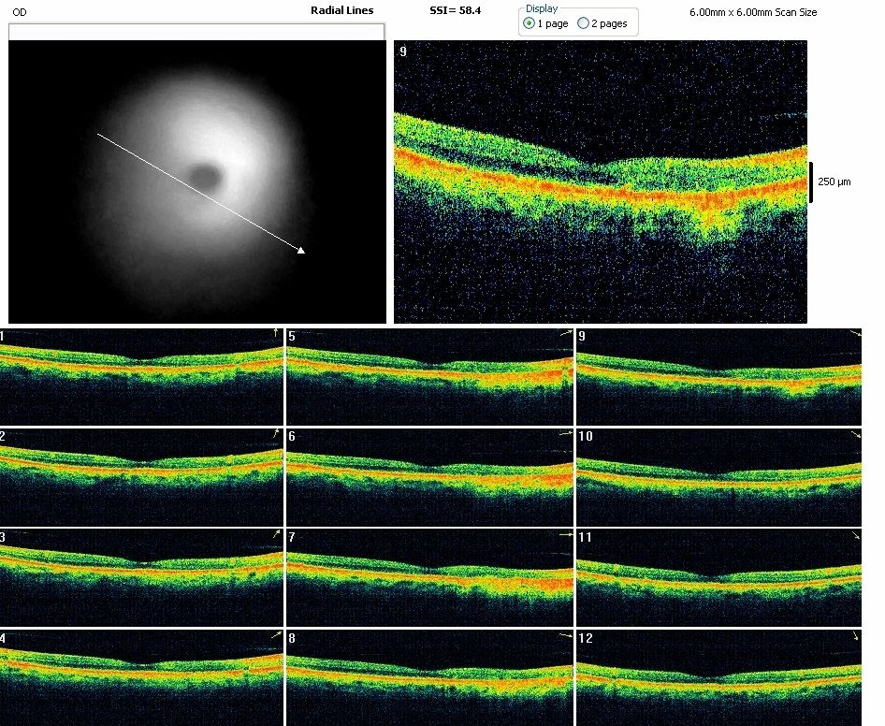Click the 250 µm scale bar
Viewport: 885px width, 726px height.
coord(810,181)
